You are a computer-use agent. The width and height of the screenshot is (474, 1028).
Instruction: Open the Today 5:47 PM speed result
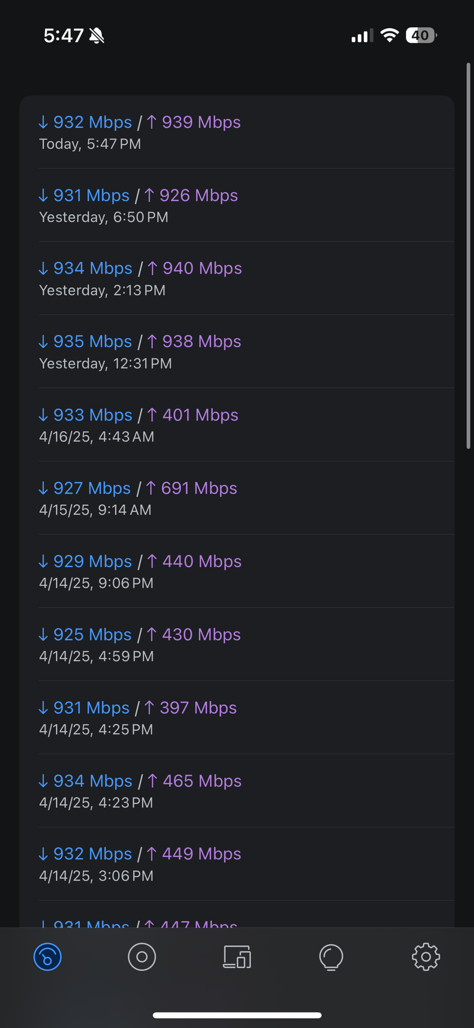pos(237,132)
